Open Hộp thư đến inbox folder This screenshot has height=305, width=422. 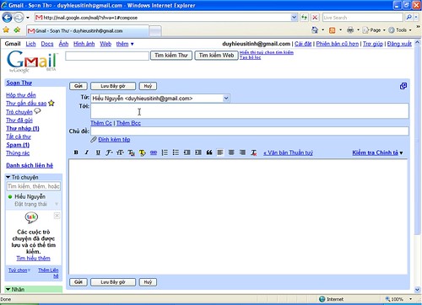pos(21,95)
